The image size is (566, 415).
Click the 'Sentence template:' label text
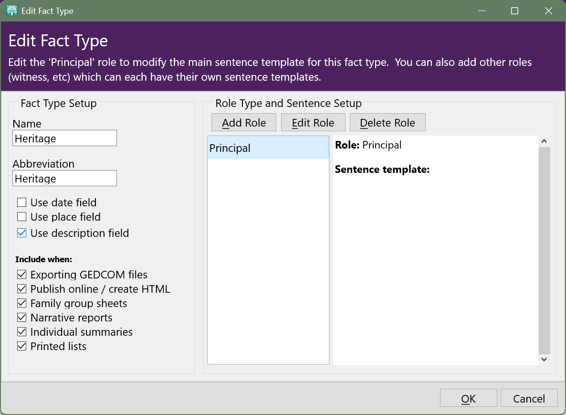(x=382, y=170)
